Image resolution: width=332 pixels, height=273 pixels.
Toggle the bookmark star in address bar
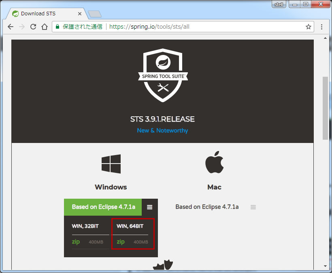coord(309,27)
